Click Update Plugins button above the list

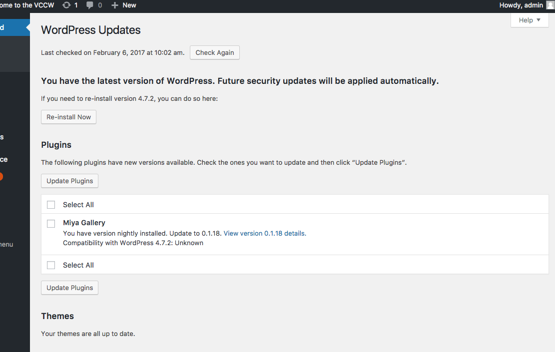[70, 181]
